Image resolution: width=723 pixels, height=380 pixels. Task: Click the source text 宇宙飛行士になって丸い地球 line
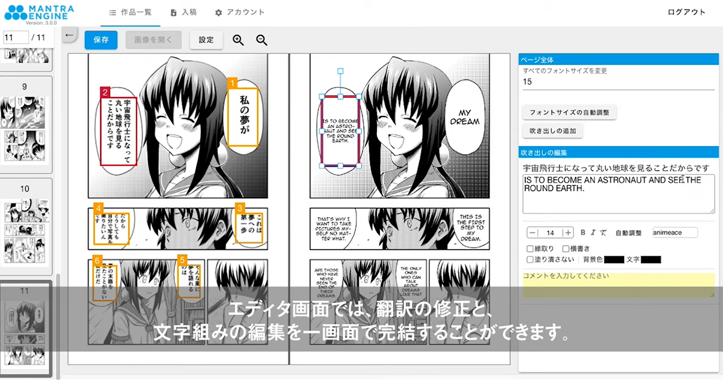click(x=616, y=168)
